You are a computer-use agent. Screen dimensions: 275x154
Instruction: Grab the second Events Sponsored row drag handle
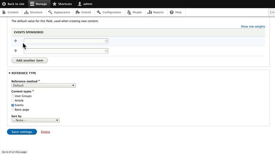pyautogui.click(x=15, y=50)
